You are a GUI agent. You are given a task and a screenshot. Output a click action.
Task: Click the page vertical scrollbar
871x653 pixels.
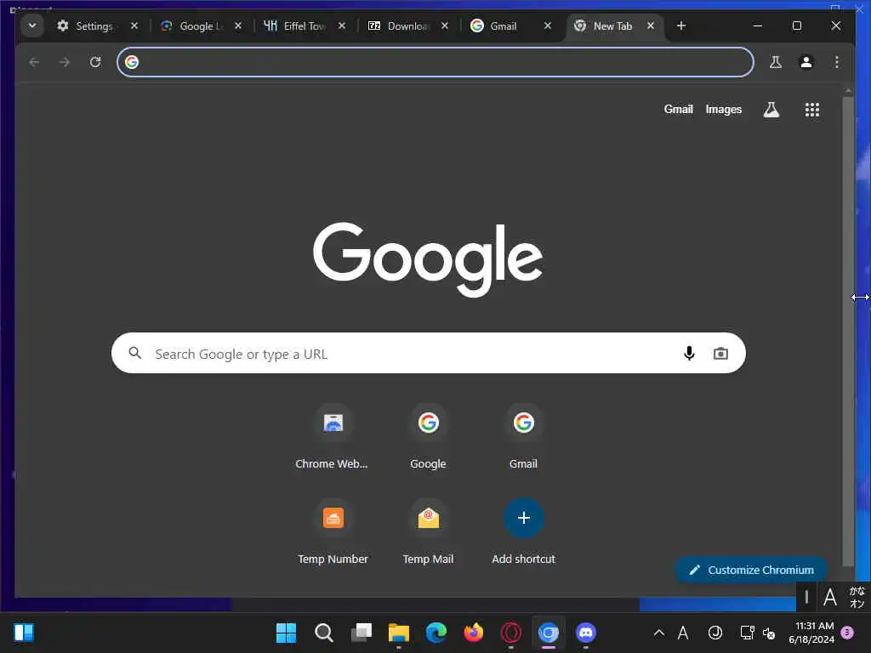tap(848, 332)
